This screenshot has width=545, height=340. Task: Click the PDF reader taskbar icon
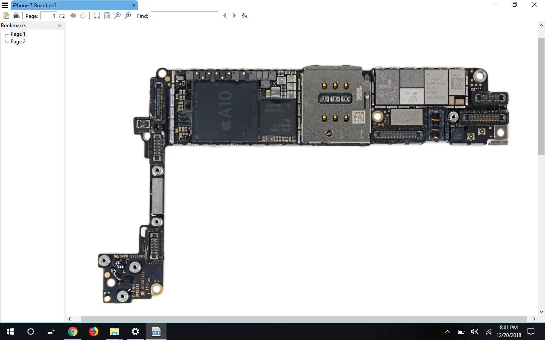[x=156, y=331]
